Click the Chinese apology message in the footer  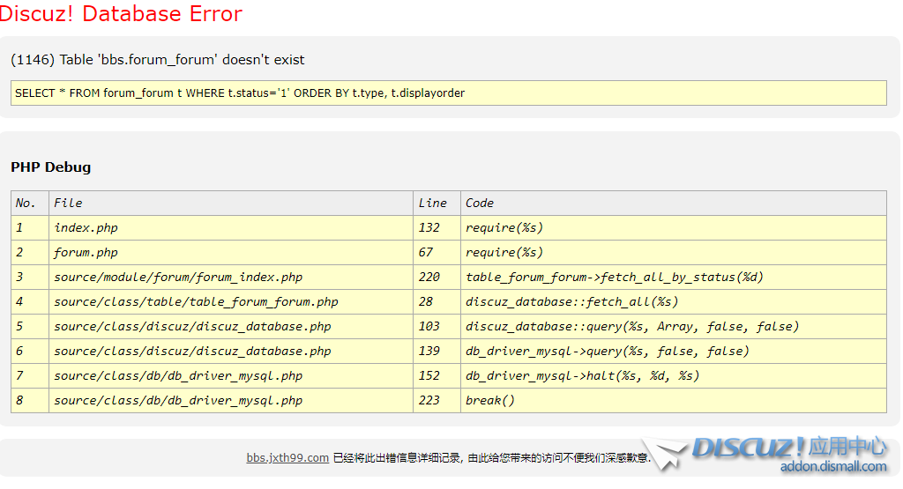pyautogui.click(x=492, y=458)
